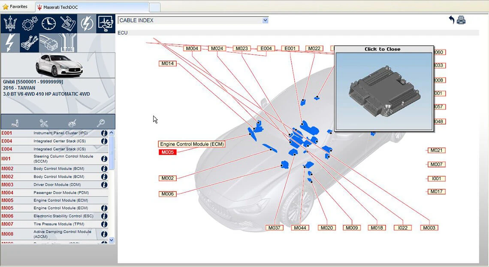Click the wrench and screwdriver tools icon
489x267 pixels.
[x=44, y=123]
